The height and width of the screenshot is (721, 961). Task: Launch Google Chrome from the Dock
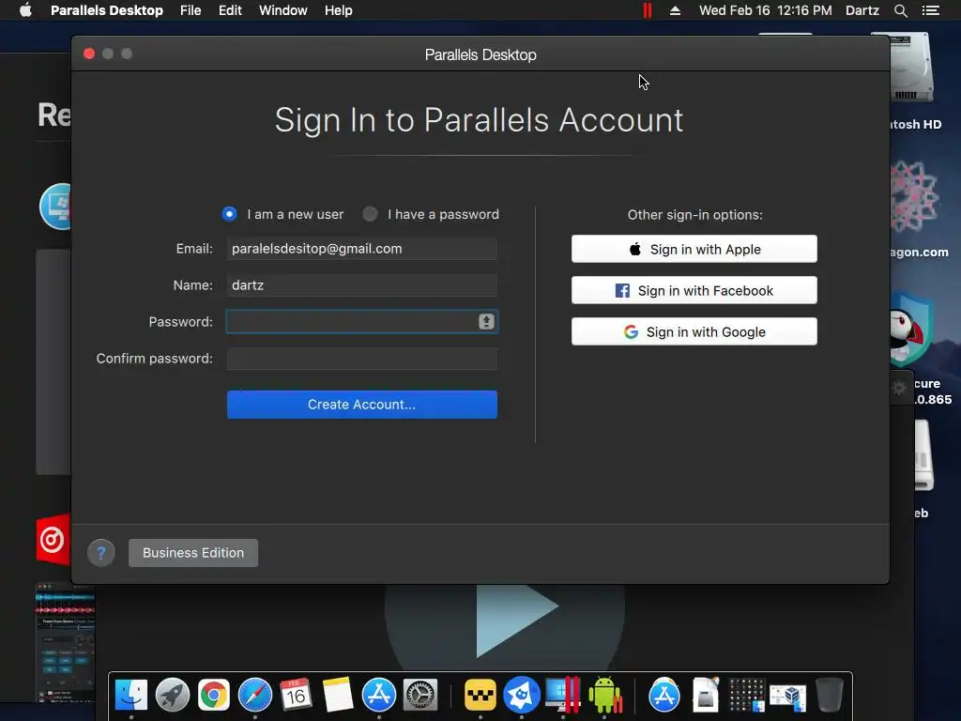[213, 695]
